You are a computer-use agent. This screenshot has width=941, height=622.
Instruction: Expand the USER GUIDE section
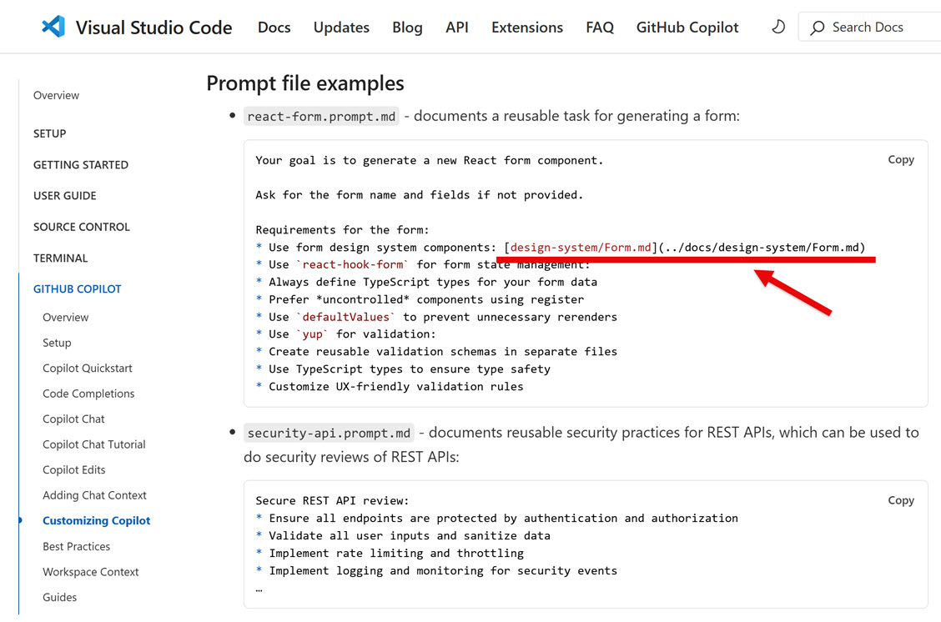point(64,195)
